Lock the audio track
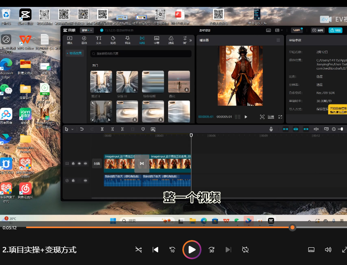 (x=73, y=181)
